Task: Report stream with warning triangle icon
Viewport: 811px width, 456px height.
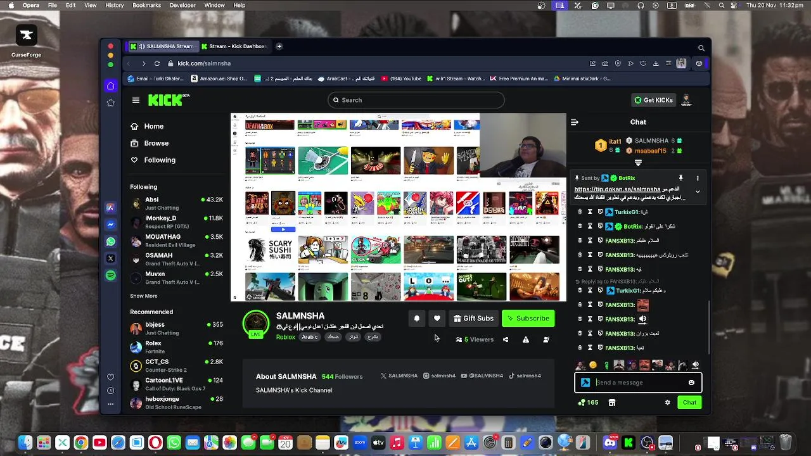Action: pos(525,339)
